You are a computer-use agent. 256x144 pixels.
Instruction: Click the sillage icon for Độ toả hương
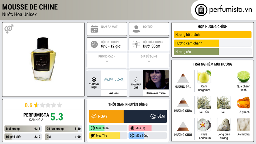(x=136, y=44)
